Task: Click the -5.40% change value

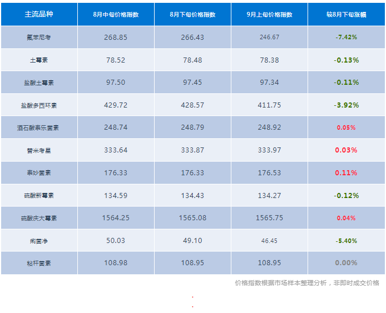Action: click(x=346, y=241)
